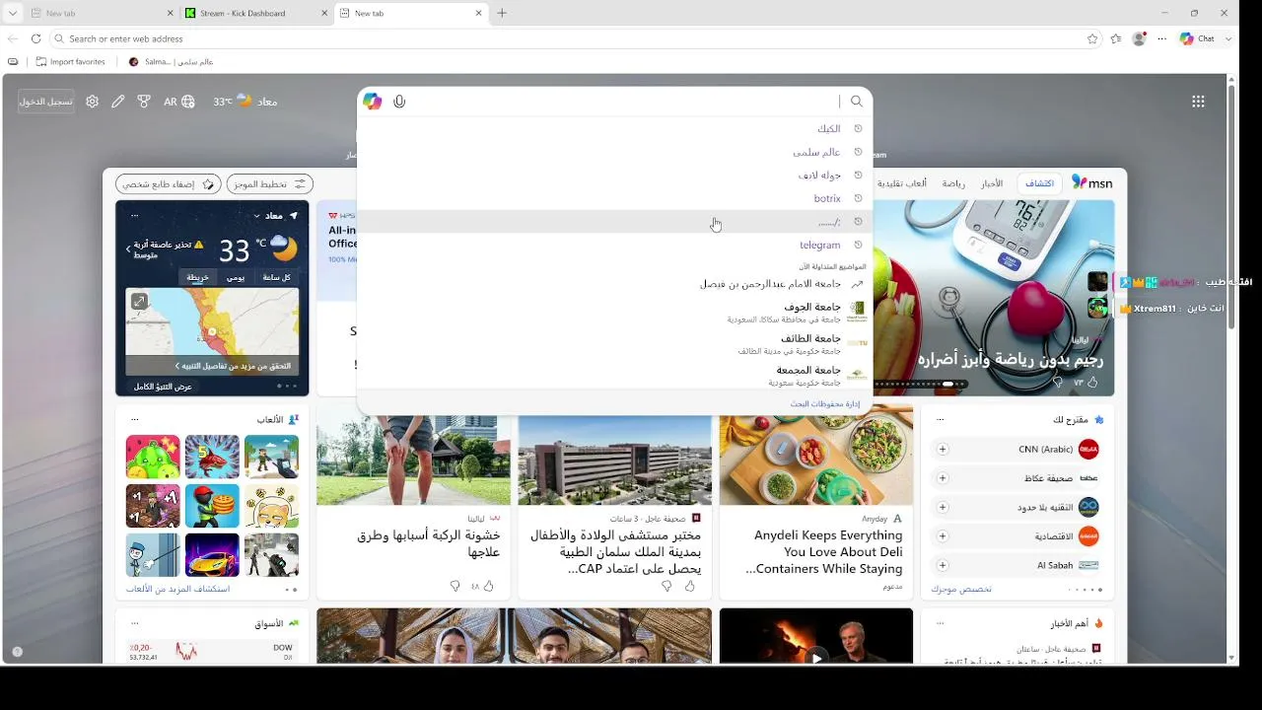Choose trending suggestion جامعة الطائف
This screenshot has width=1262, height=710.
click(x=614, y=344)
